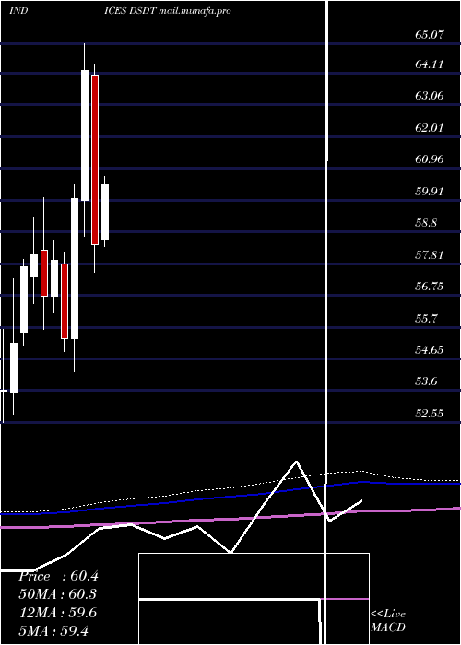Click the 57.81 price axis label
The image size is (461, 645).
pyautogui.click(x=430, y=255)
